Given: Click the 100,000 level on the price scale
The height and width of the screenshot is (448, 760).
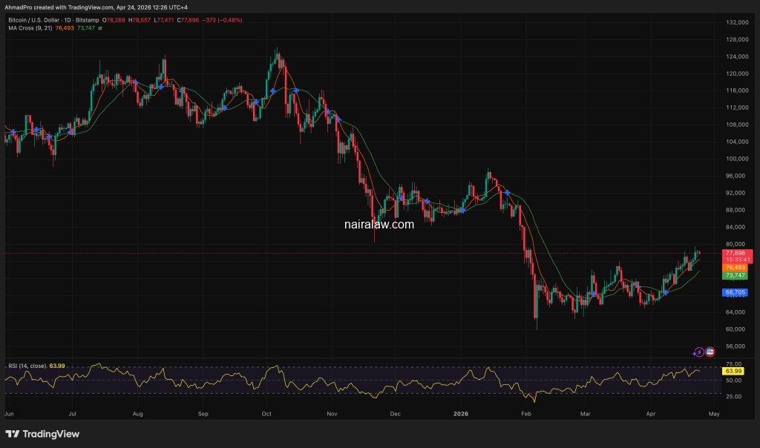Looking at the screenshot, I should [736, 159].
